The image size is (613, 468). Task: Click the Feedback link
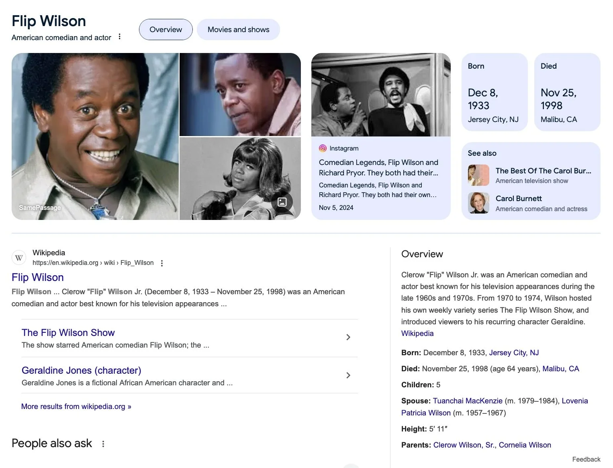[x=586, y=459]
